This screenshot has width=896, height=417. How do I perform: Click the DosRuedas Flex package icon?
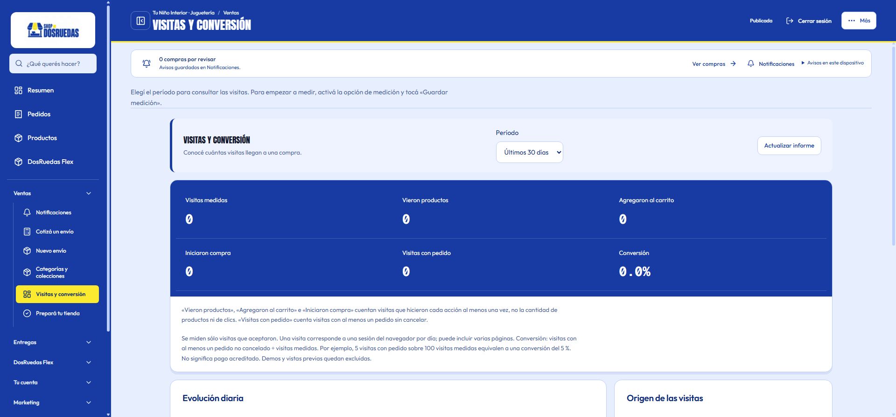click(x=19, y=162)
